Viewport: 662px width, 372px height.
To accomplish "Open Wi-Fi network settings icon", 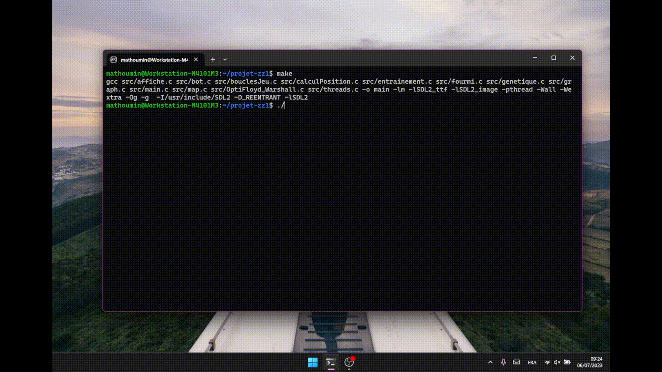I will [547, 362].
